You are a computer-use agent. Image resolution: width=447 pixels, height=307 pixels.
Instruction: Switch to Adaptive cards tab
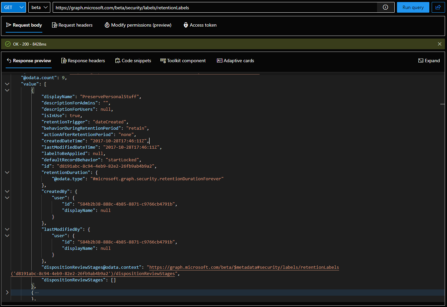[235, 61]
